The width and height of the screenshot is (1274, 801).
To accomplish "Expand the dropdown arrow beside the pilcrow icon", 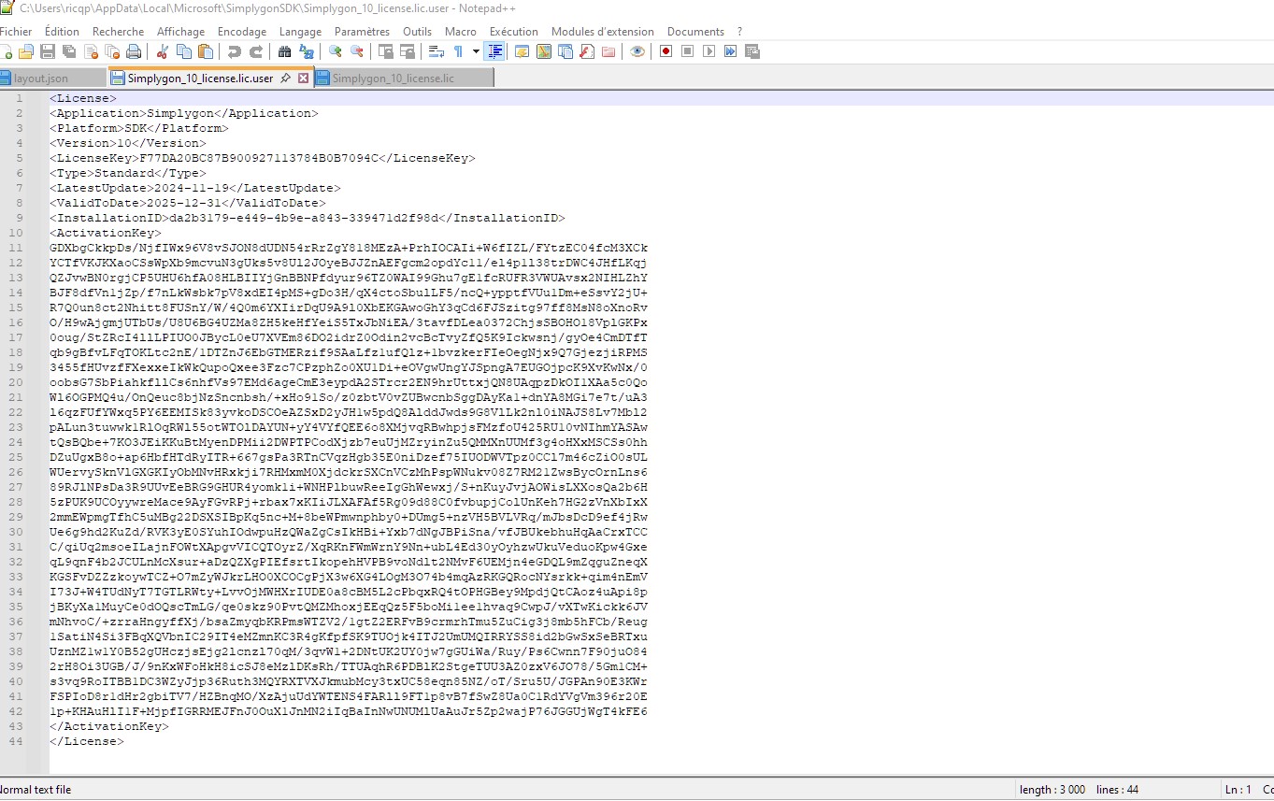I will [x=477, y=51].
